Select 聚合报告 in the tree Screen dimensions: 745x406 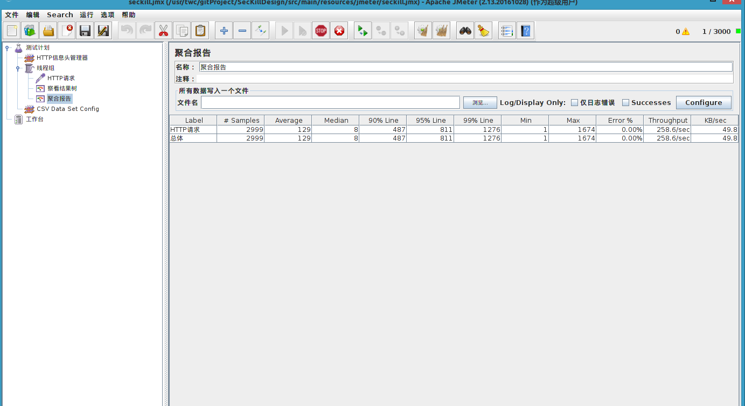(x=59, y=99)
